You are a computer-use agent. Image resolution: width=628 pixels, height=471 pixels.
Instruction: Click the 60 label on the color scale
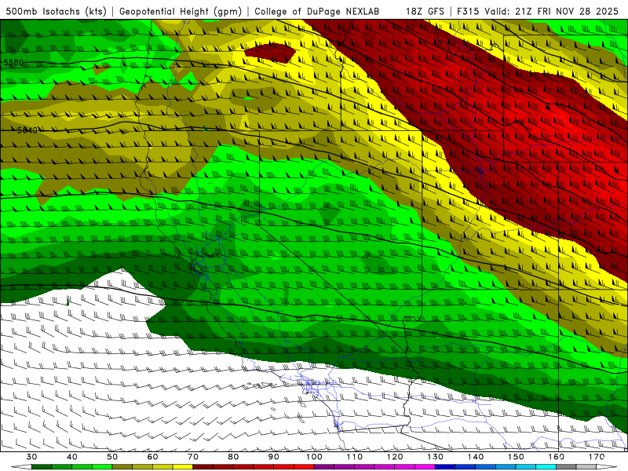[x=152, y=457]
